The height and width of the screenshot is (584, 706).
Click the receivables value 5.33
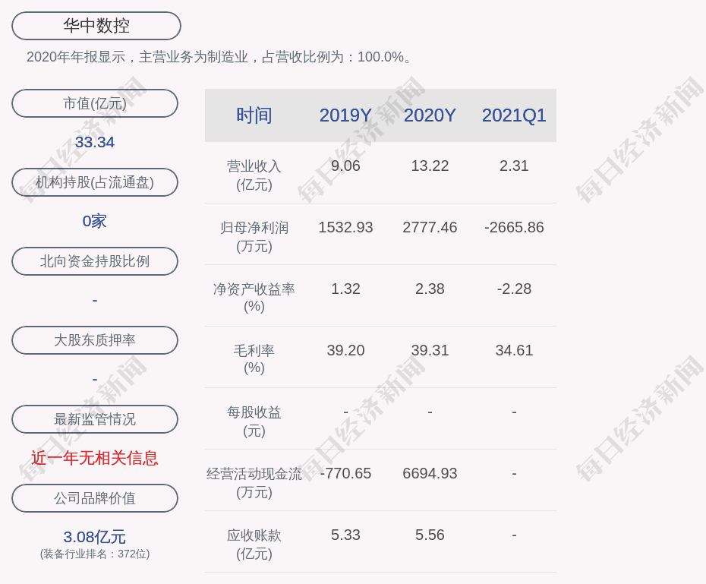tap(345, 535)
